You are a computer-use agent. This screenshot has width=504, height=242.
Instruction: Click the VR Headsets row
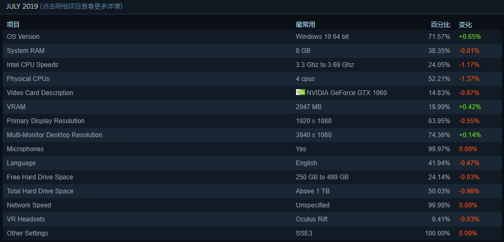tap(26, 219)
